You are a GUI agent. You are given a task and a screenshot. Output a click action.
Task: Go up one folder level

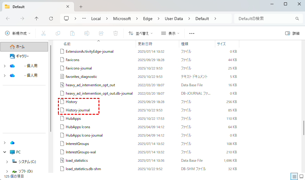point(37,19)
